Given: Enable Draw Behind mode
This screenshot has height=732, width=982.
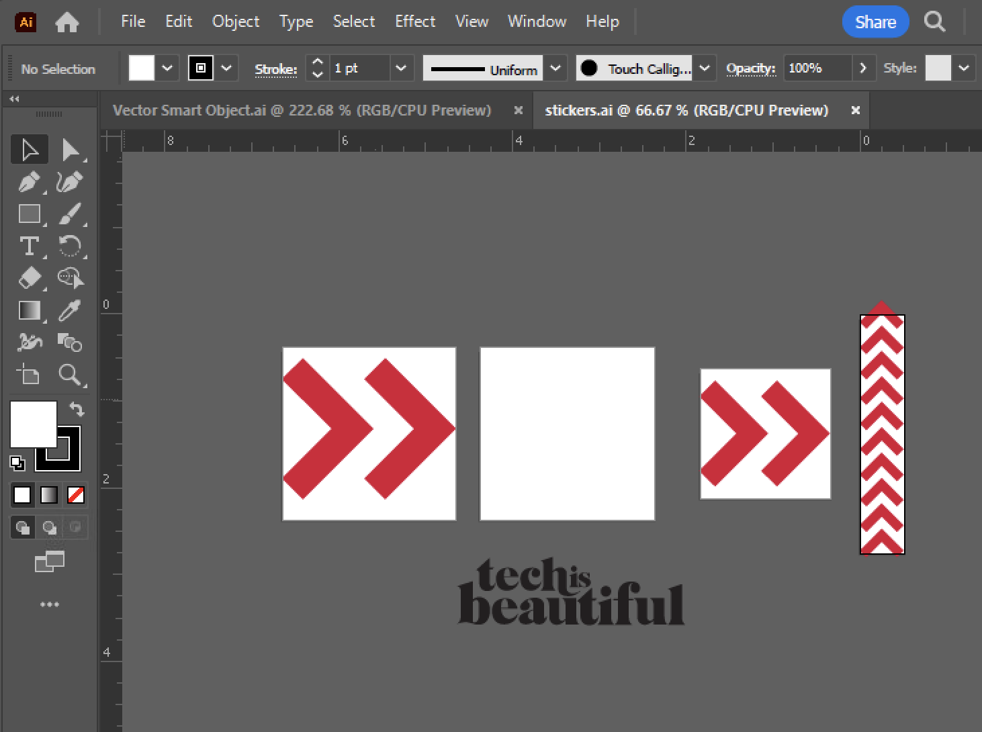Looking at the screenshot, I should point(49,527).
